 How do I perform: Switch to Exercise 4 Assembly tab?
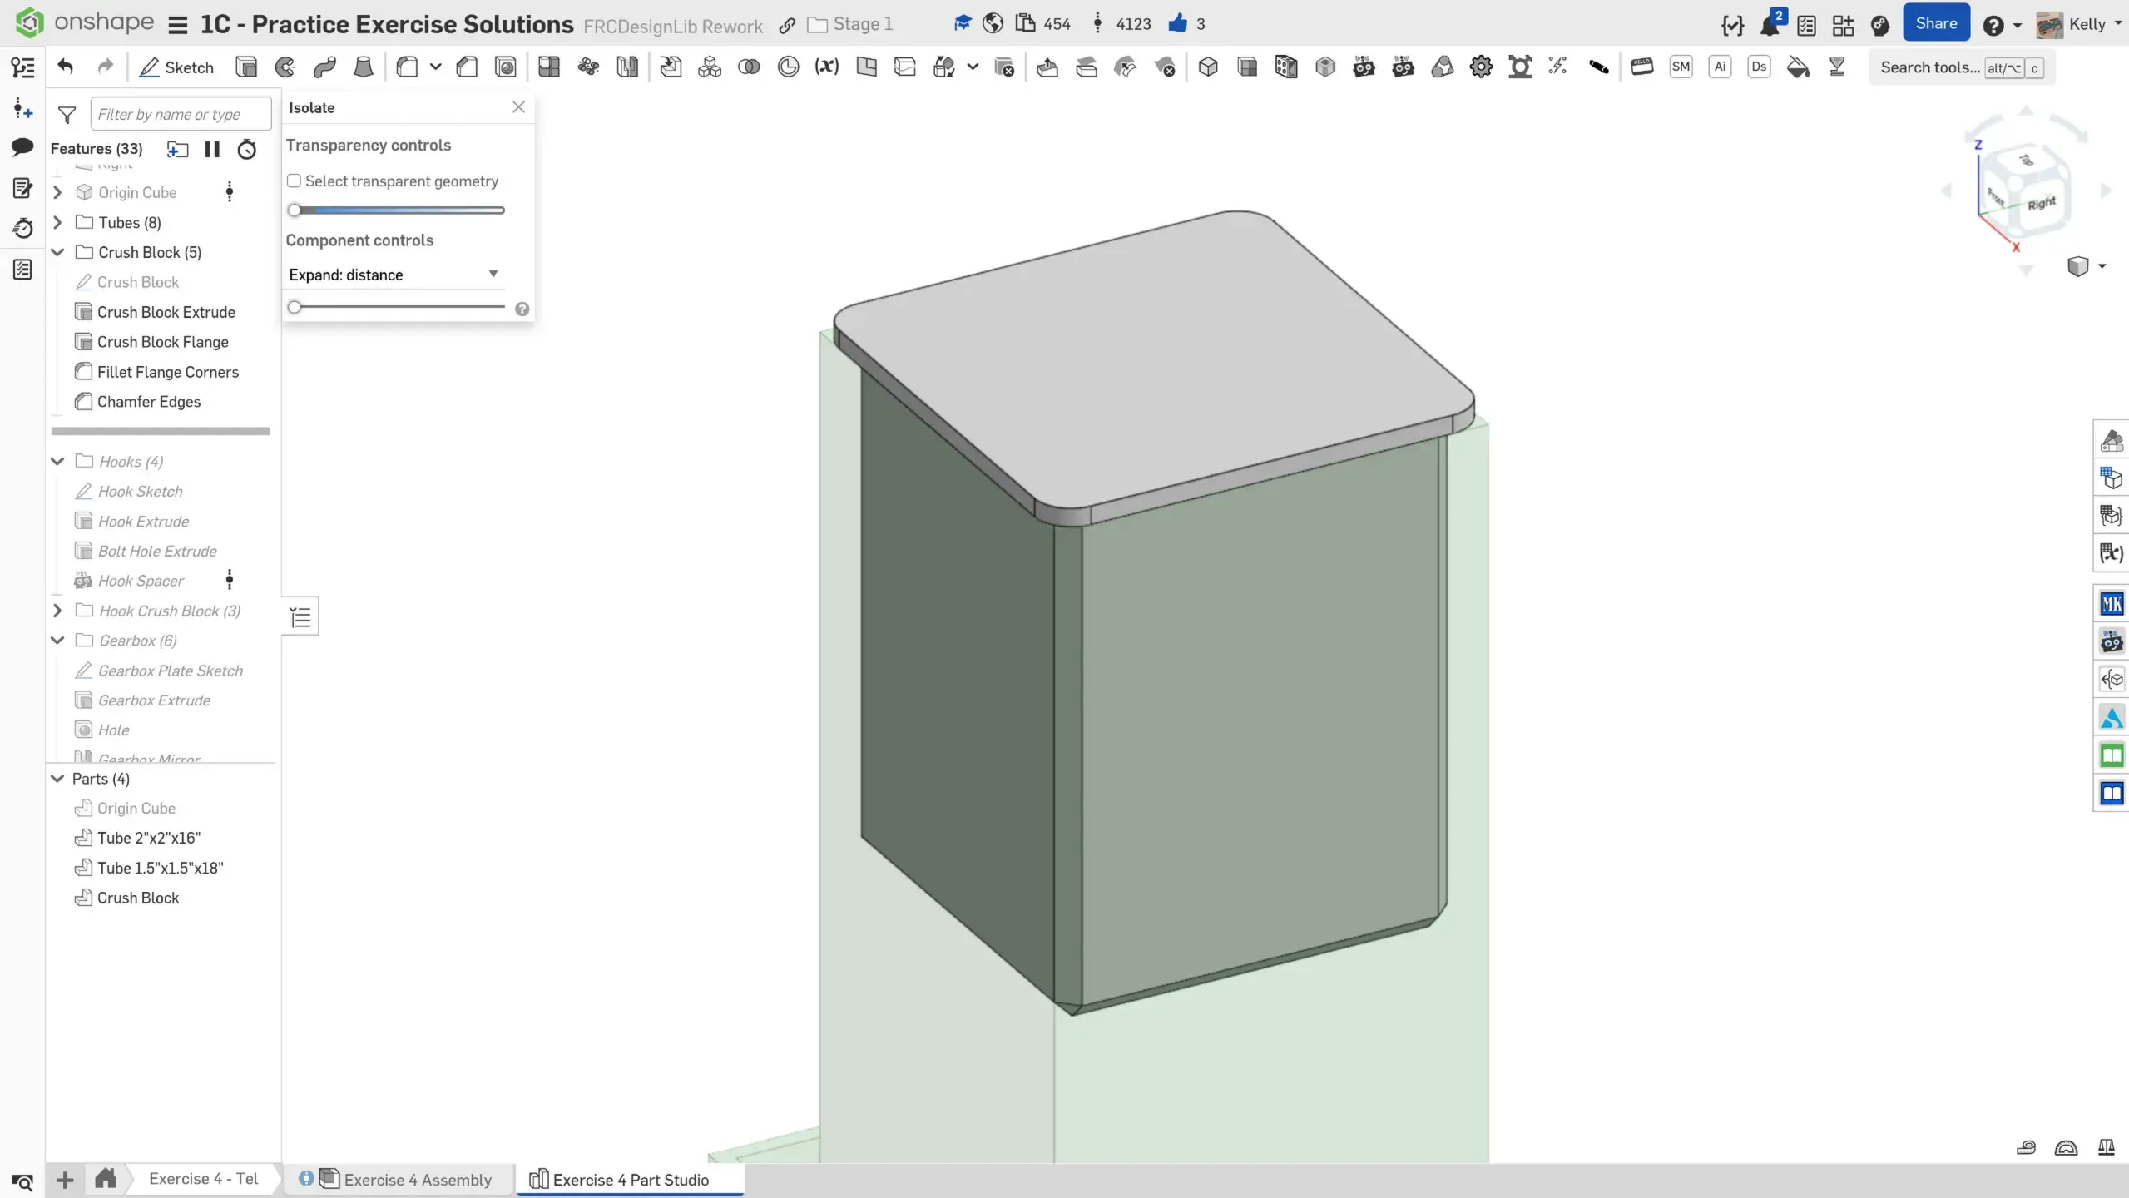point(417,1180)
